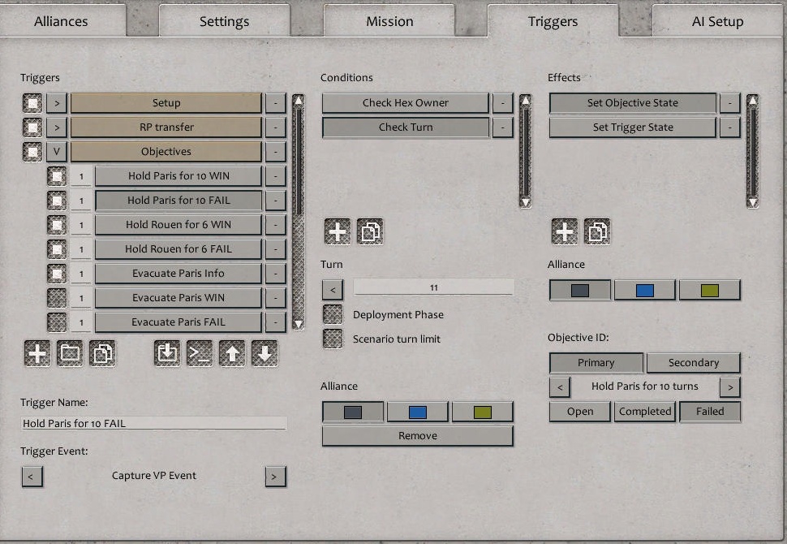Image resolution: width=787 pixels, height=544 pixels.
Task: Add a new trigger with the plus icon
Action: click(36, 353)
